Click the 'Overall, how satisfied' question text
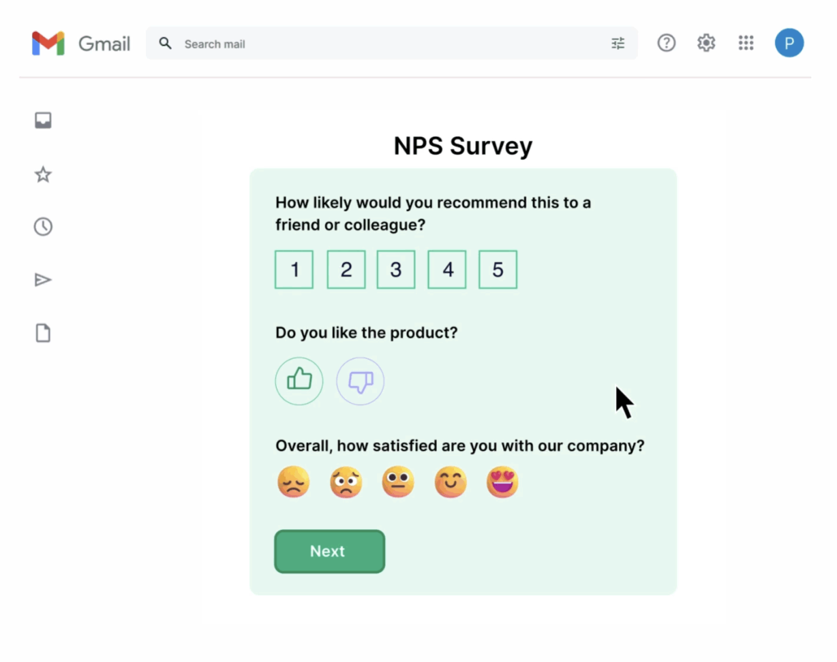 (460, 446)
